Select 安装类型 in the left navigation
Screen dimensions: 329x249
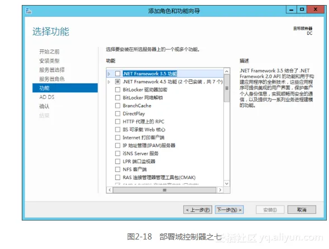click(x=49, y=61)
